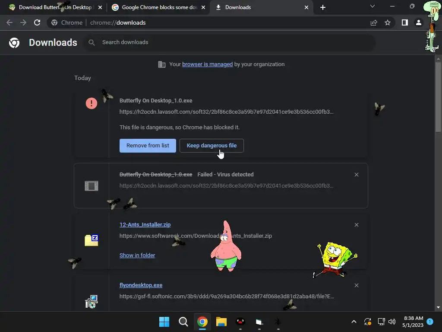The image size is (442, 332).
Task: Switch to Google Chrome blocks some downloads tab
Action: pyautogui.click(x=159, y=7)
